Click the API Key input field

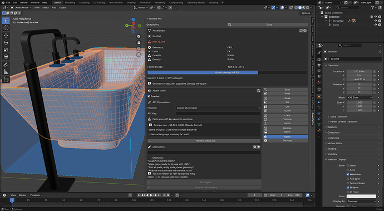coord(218,114)
